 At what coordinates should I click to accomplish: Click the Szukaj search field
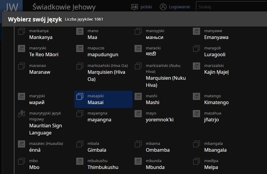point(230,7)
